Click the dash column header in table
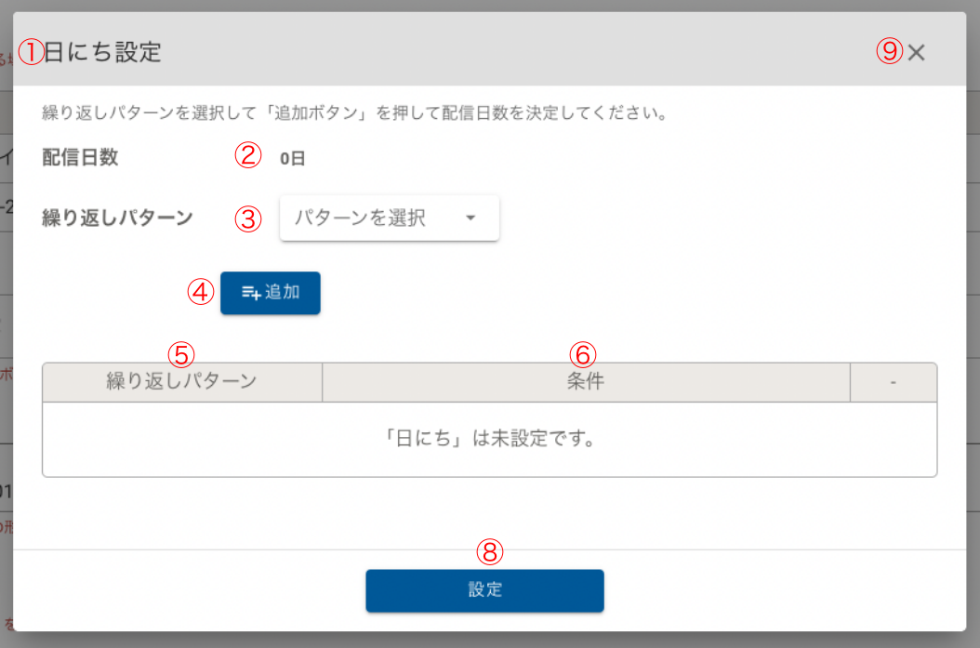980x648 pixels. point(893,382)
